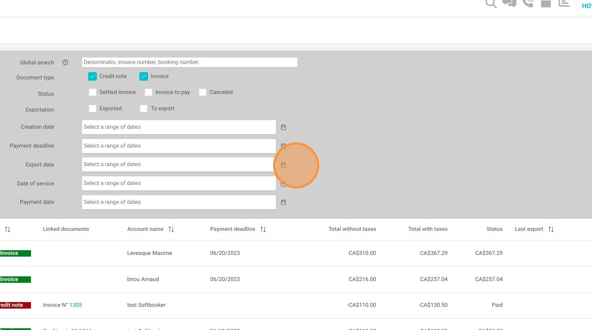Click the Paid status on credit note row

(x=497, y=305)
